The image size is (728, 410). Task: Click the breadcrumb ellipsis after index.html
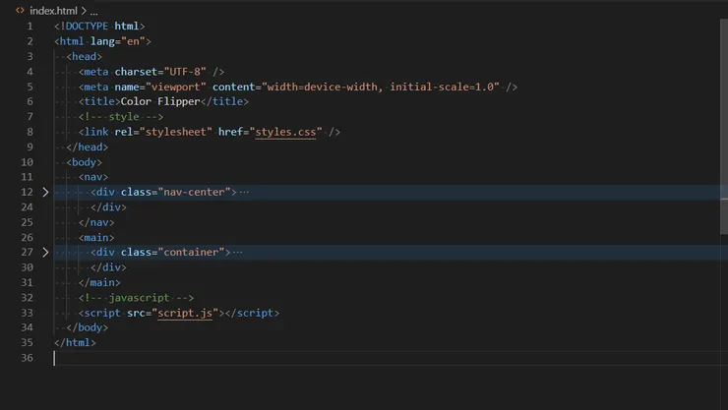pyautogui.click(x=94, y=10)
